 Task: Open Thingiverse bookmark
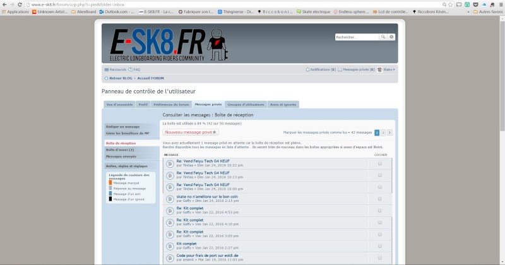pyautogui.click(x=235, y=11)
